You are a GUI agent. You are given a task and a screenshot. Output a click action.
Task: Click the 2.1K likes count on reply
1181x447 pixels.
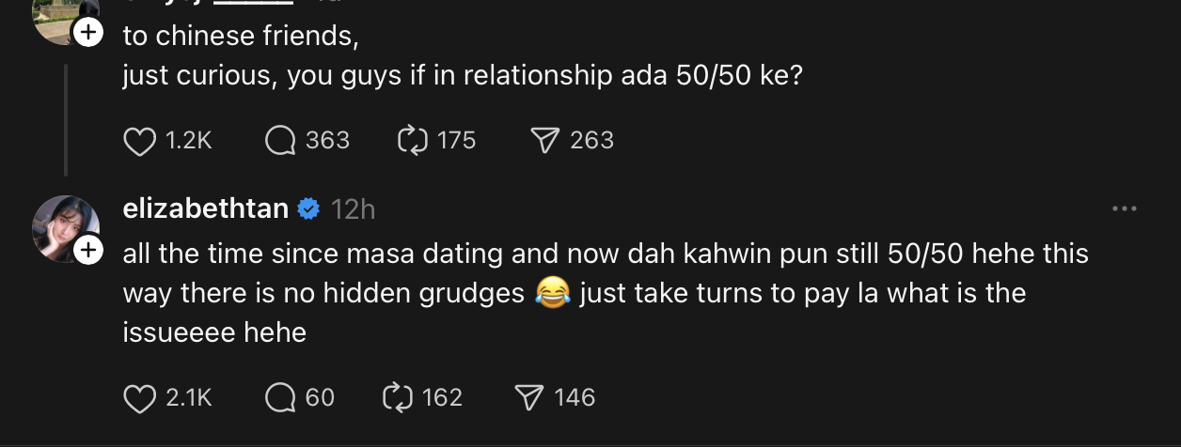(189, 398)
